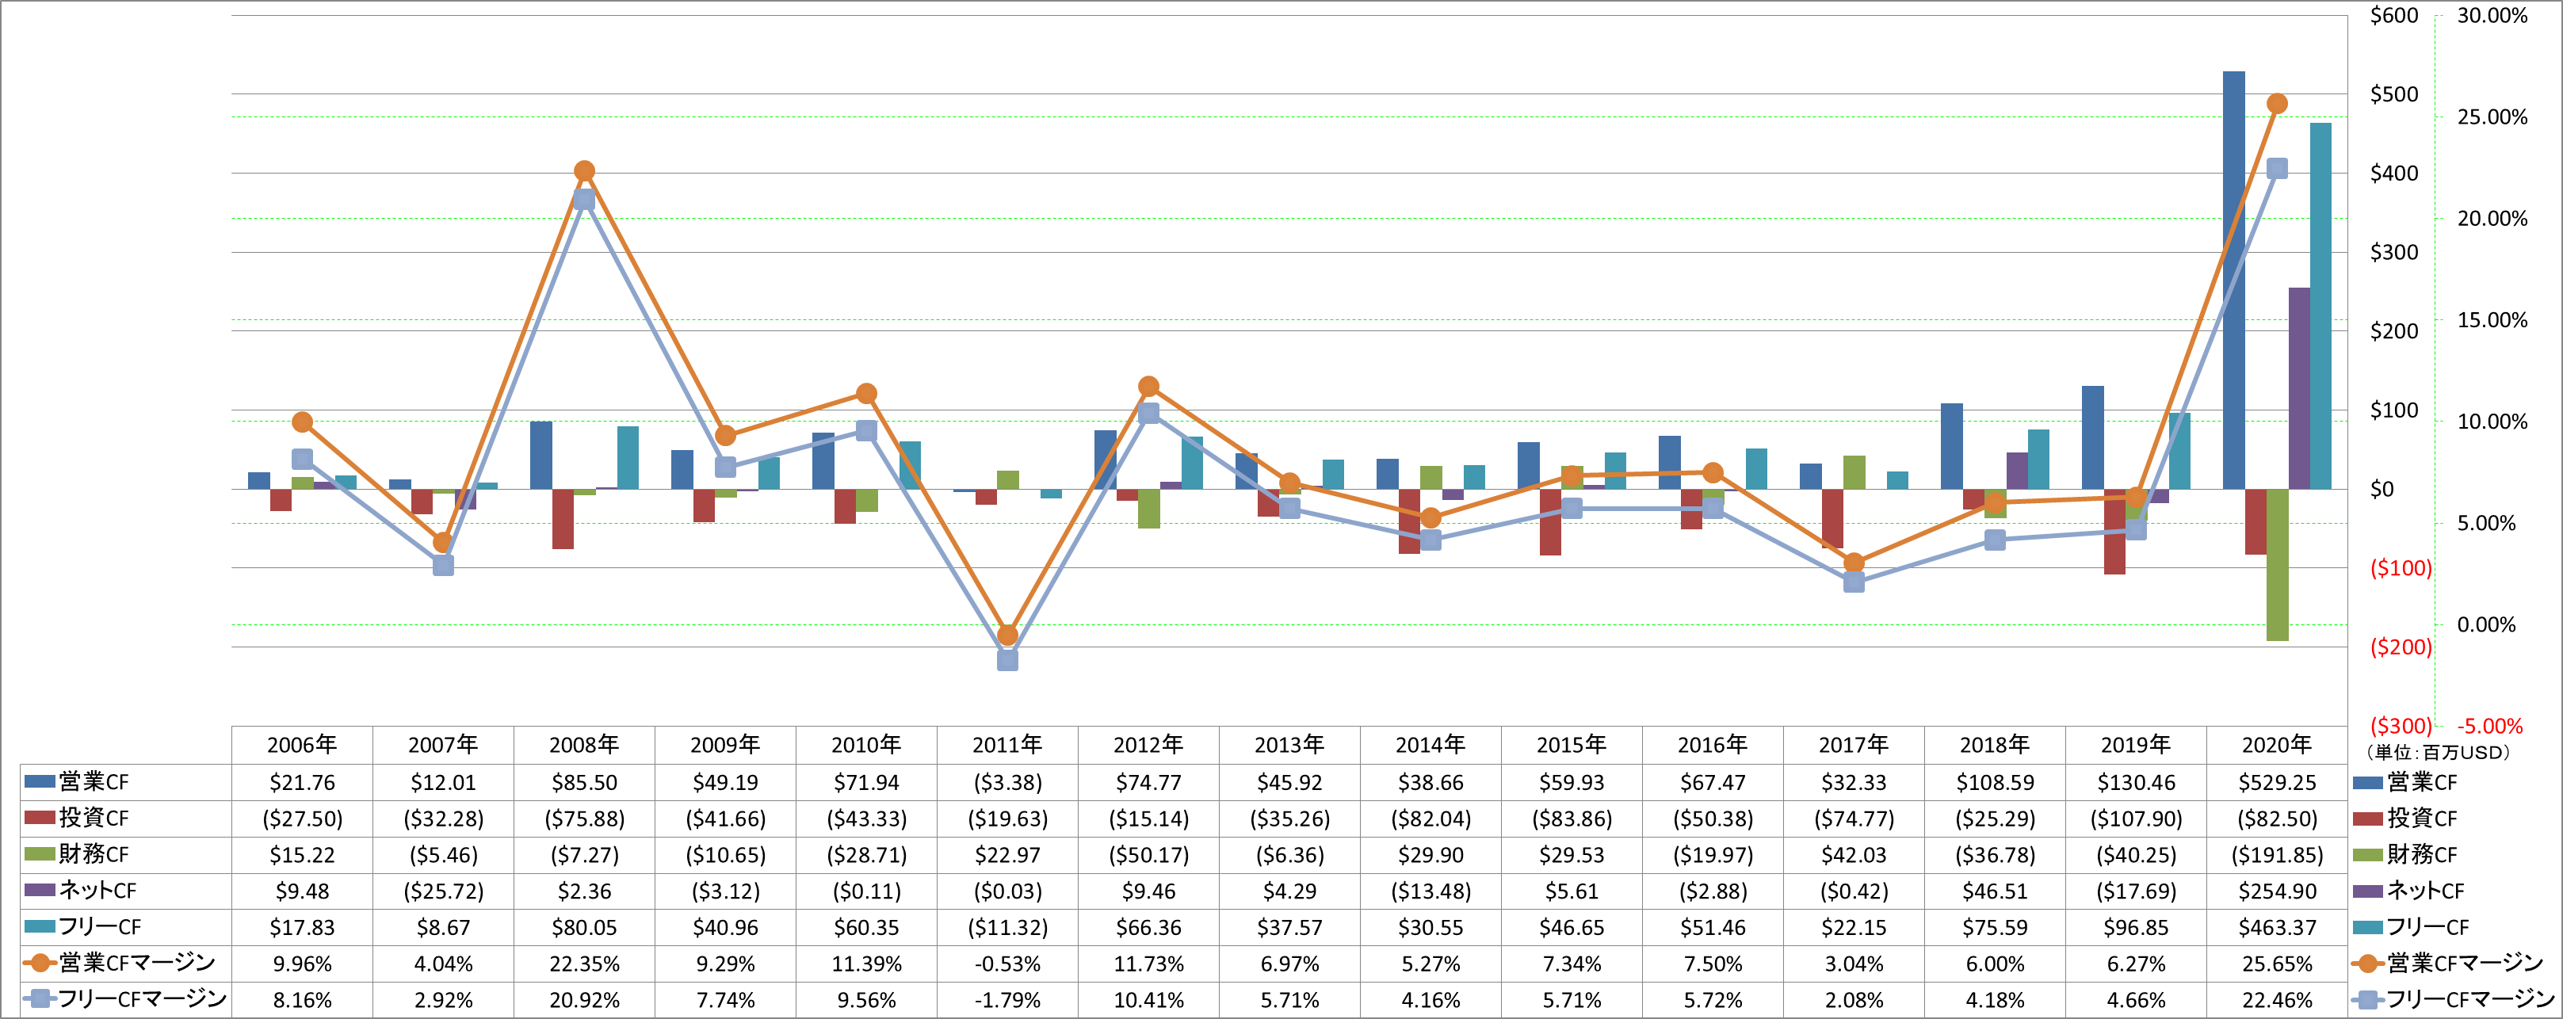Click the 営業CFマージン row label in the left table

pos(137,962)
